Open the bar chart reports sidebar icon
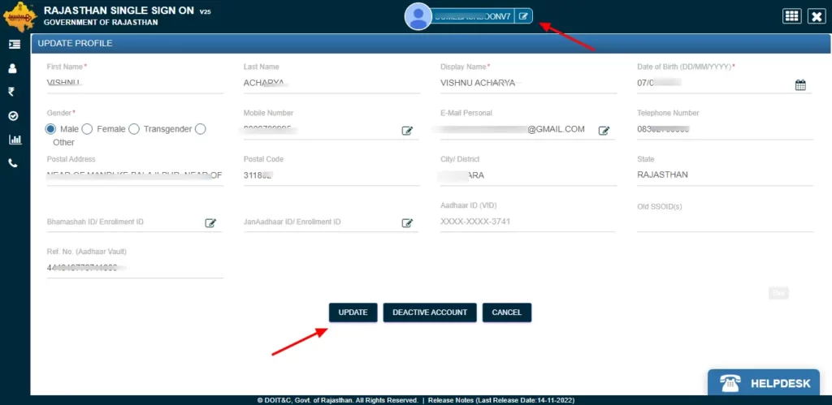 (x=15, y=140)
